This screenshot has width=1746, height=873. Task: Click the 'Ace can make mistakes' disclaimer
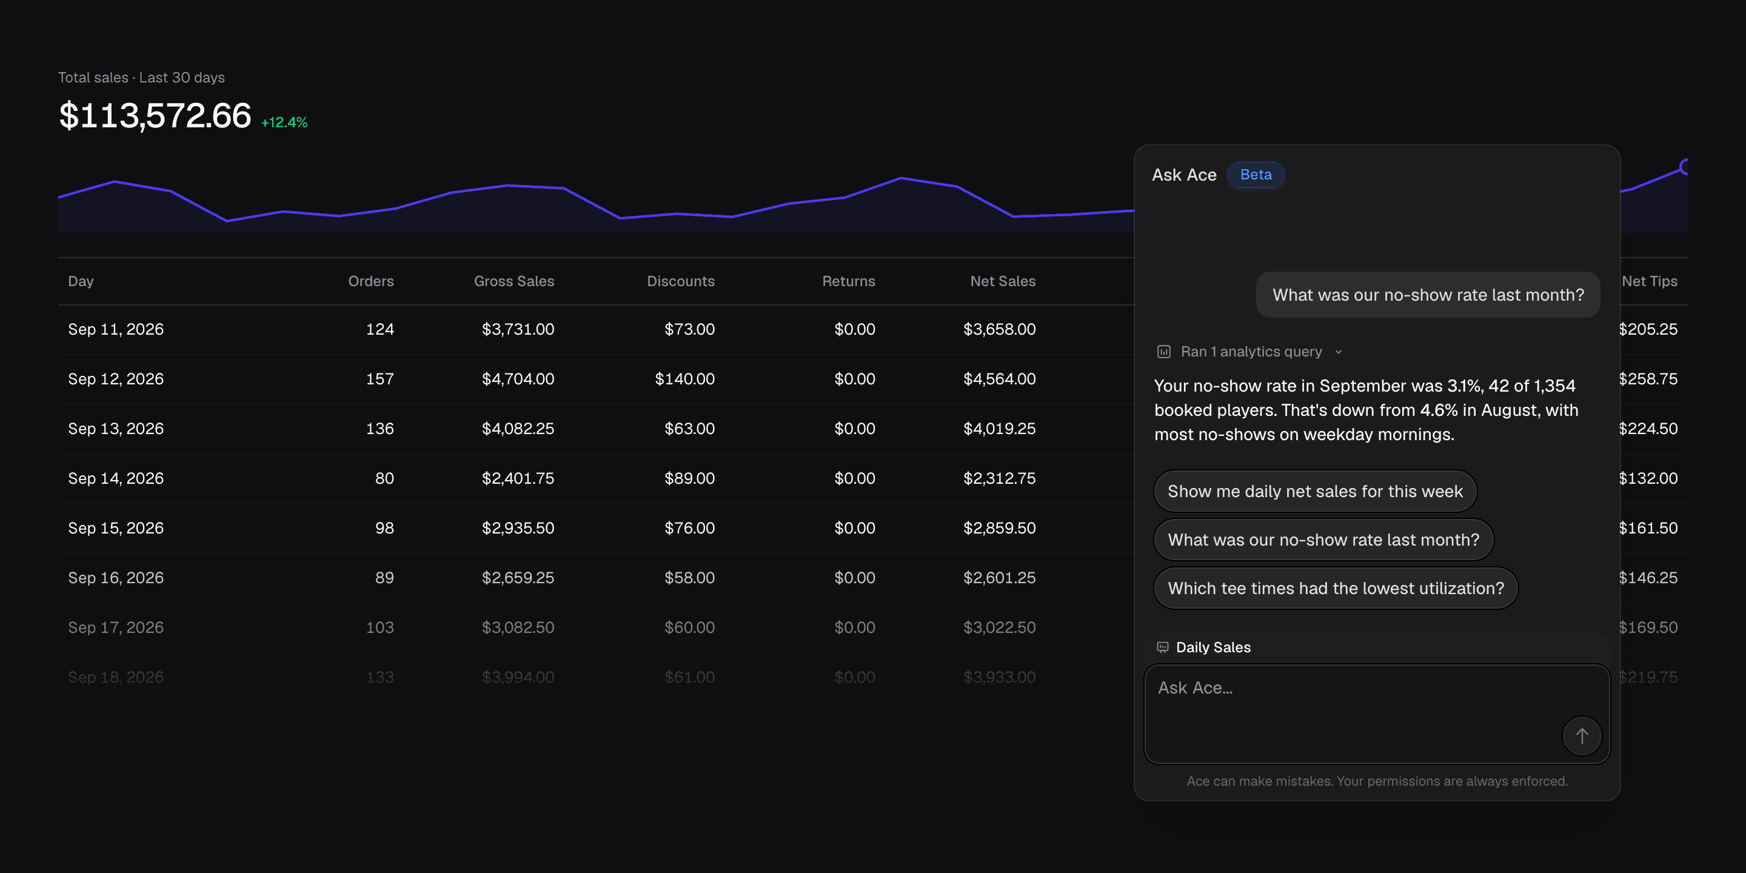point(1377,781)
